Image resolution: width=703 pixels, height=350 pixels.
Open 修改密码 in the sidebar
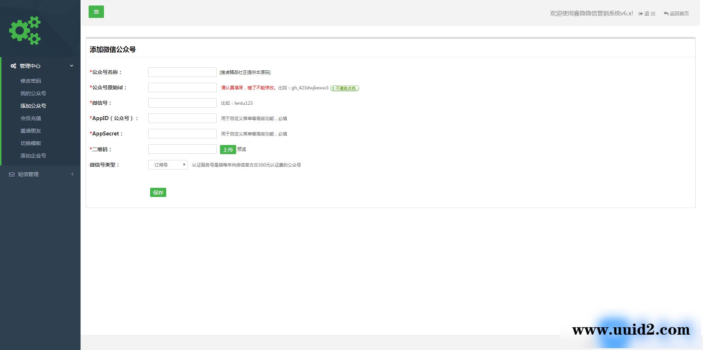pos(31,81)
